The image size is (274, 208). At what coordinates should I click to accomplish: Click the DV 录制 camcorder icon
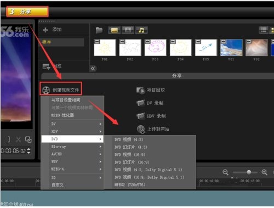pyautogui.click(x=141, y=103)
